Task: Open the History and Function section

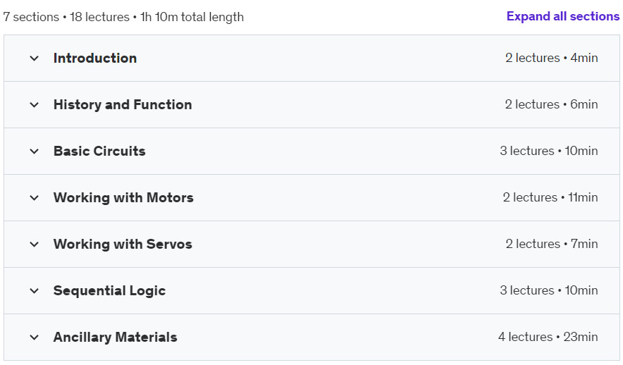Action: pyautogui.click(x=123, y=105)
